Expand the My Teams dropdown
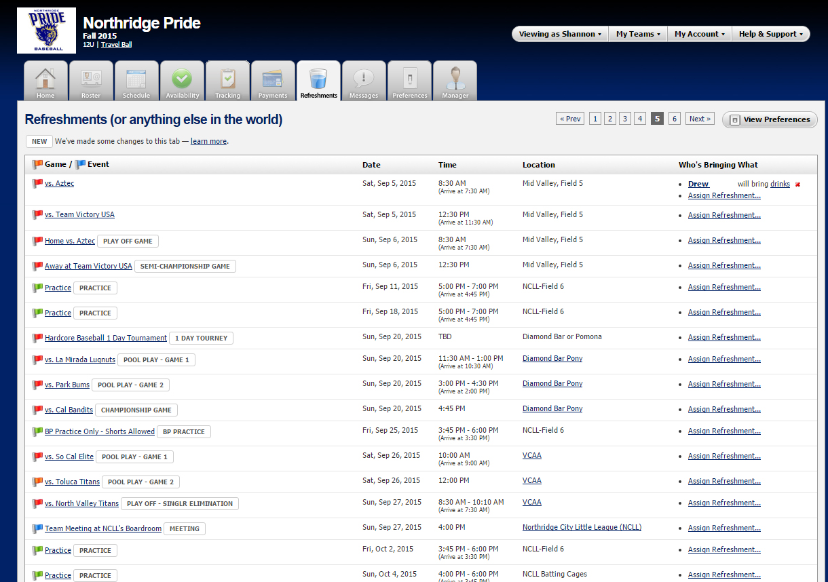 pyautogui.click(x=638, y=34)
